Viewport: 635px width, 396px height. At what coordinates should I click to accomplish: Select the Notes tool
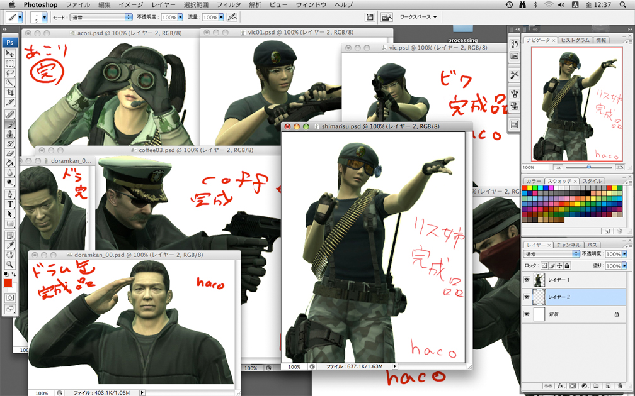point(9,236)
